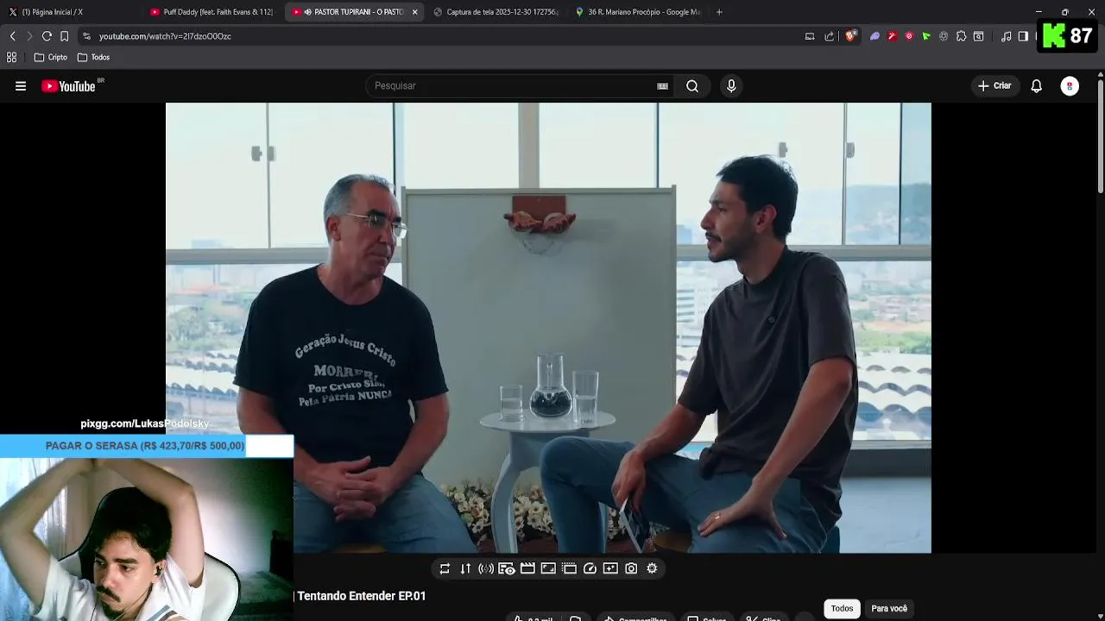Click the picture-in-picture screen icon in address bar
Viewport: 1105px width, 621px height.
(810, 36)
